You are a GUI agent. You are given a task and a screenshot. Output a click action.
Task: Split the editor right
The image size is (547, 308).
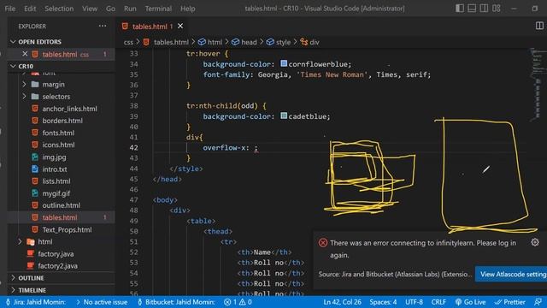click(539, 26)
